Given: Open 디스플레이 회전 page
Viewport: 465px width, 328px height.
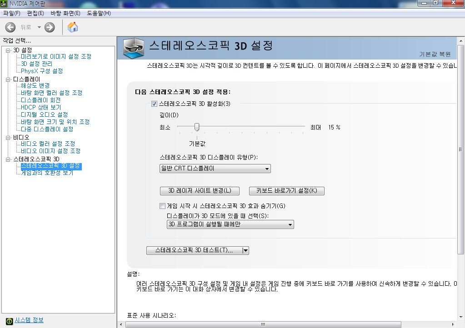Looking at the screenshot, I should click(40, 100).
